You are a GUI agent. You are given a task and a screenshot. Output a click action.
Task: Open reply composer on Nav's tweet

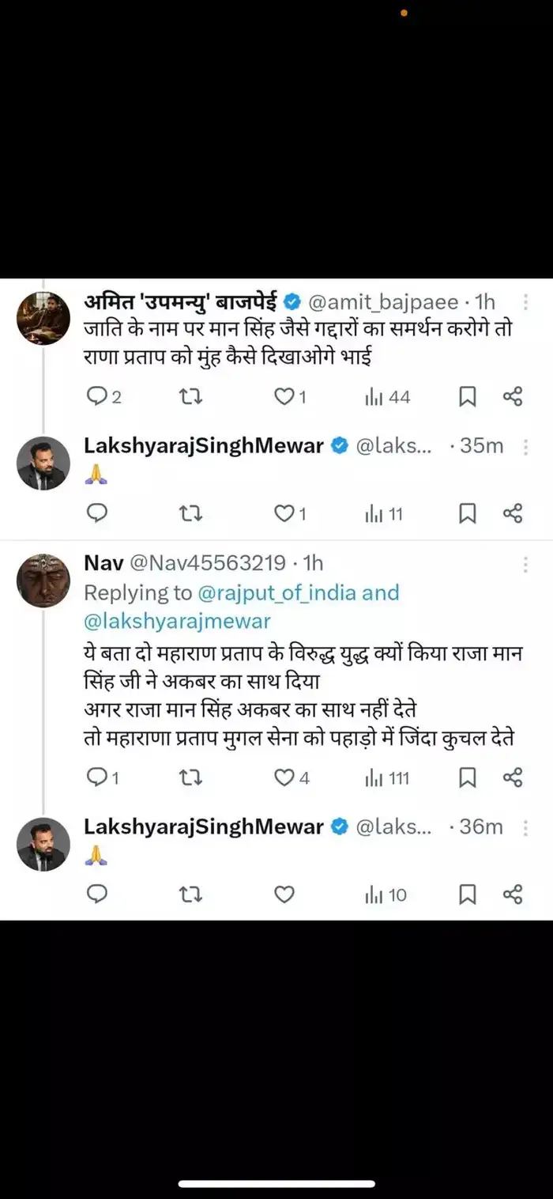click(x=98, y=777)
